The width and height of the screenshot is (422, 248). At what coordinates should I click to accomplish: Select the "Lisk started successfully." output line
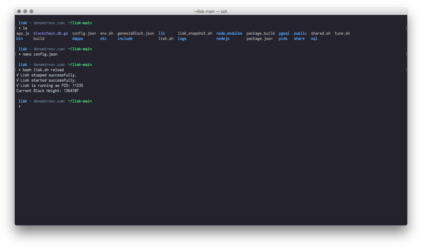(x=46, y=80)
